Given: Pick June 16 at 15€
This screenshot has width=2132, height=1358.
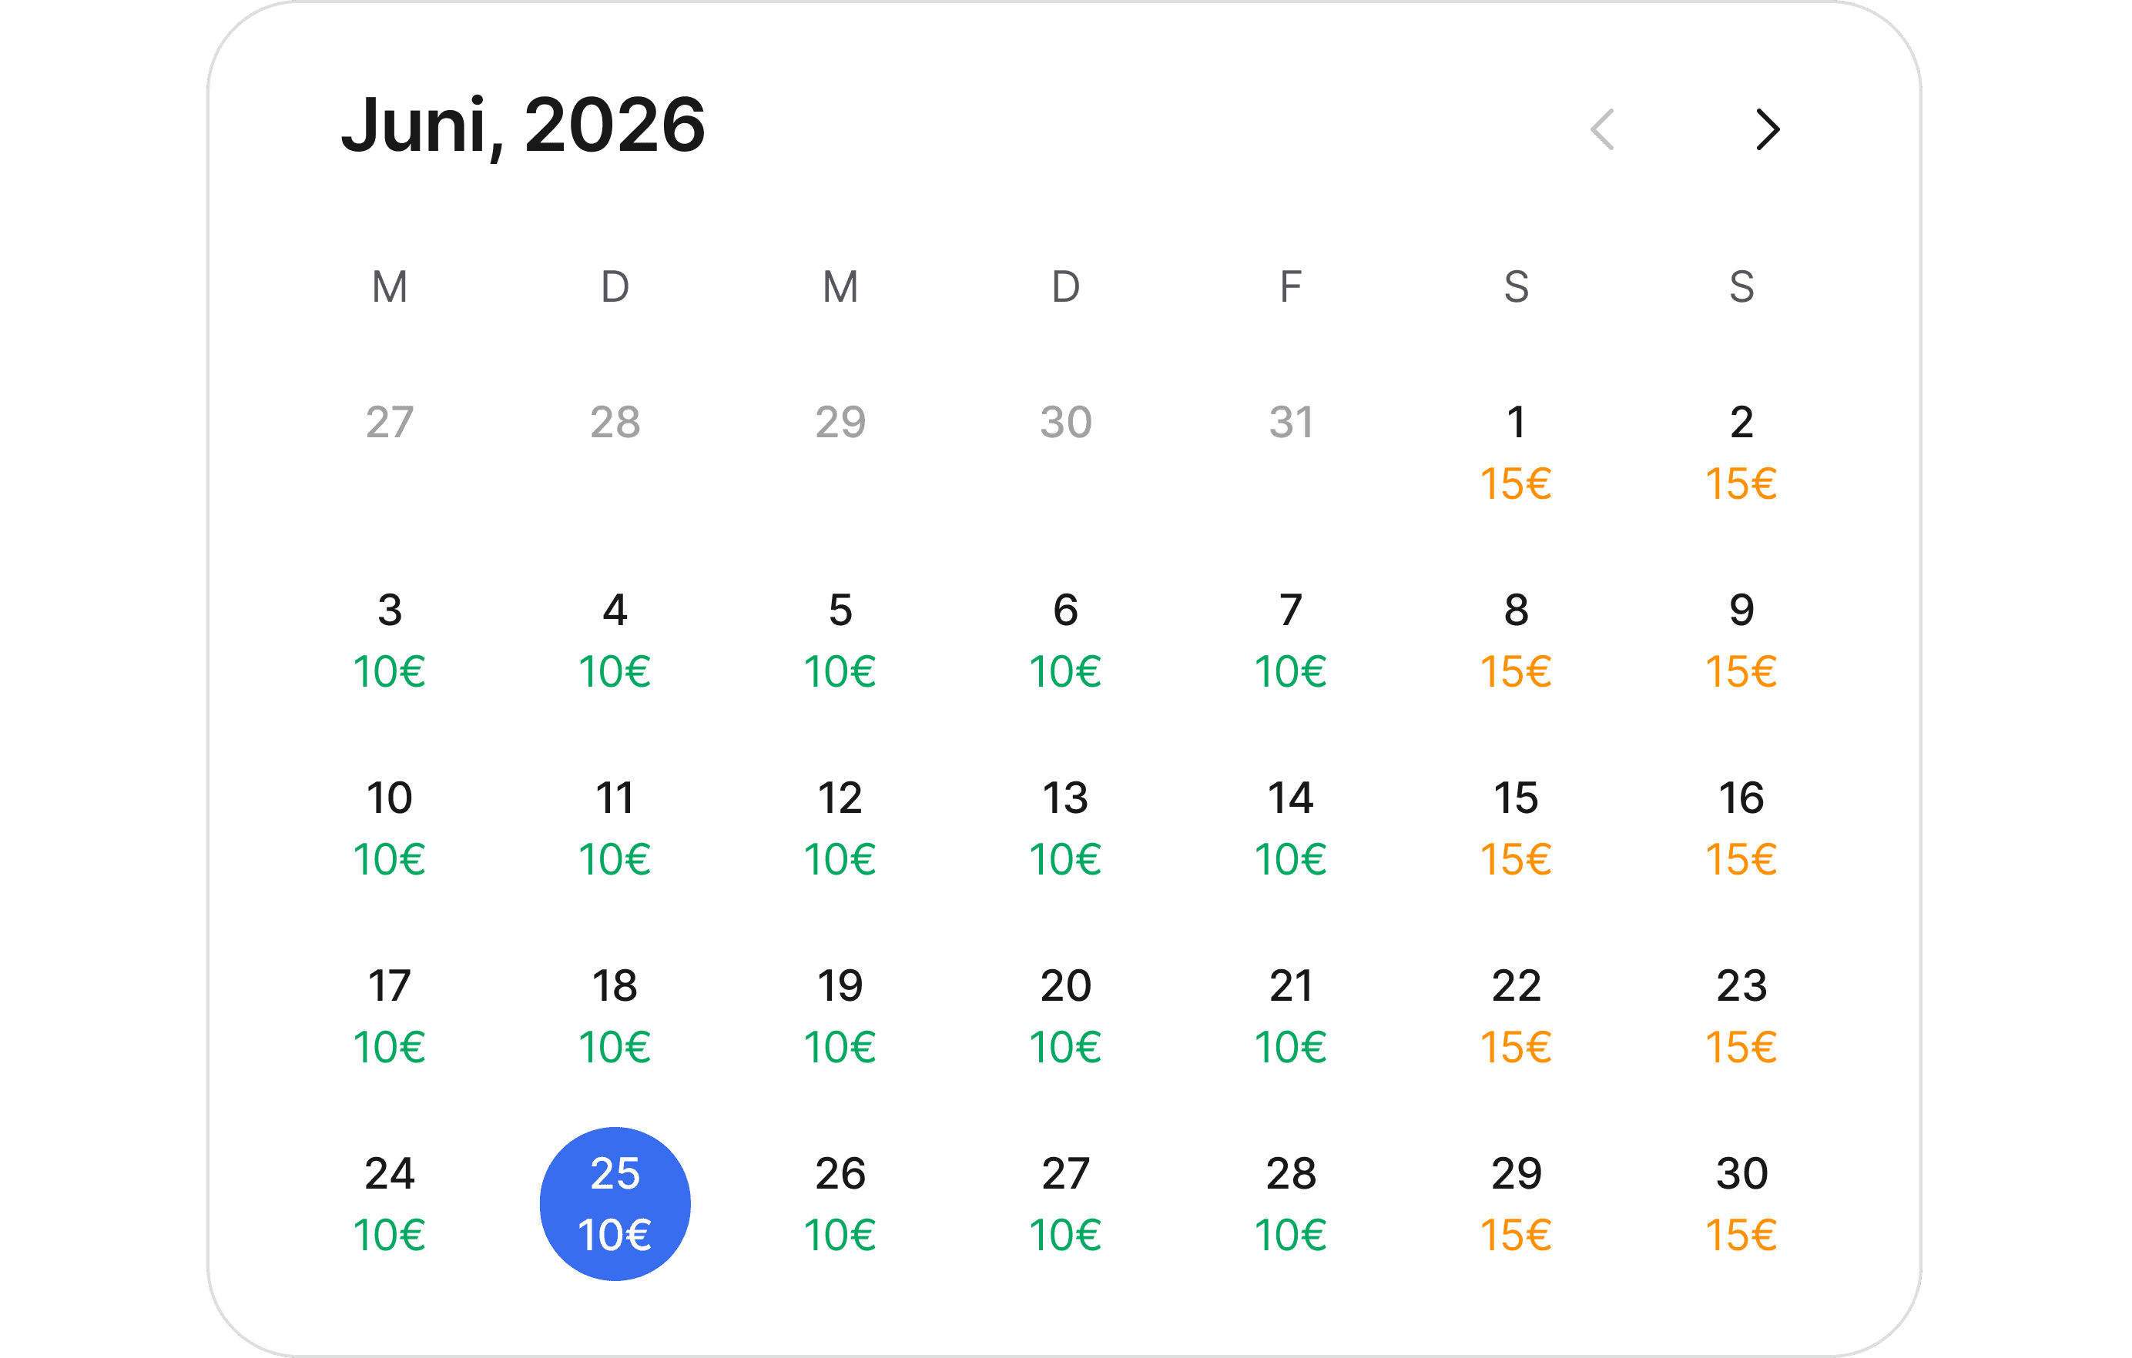Looking at the screenshot, I should coord(1741,828).
